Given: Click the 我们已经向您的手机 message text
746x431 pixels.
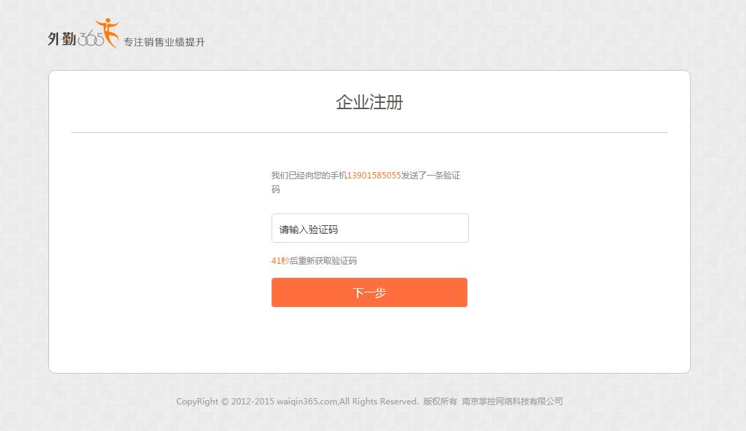Looking at the screenshot, I should tap(309, 176).
